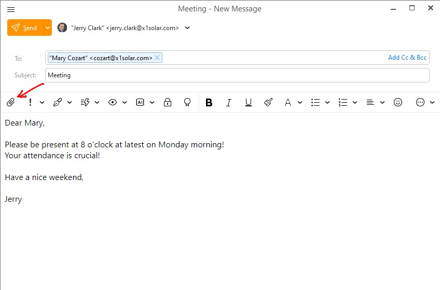440x290 pixels.
Task: Expand the sender account dropdown chevron
Action: [187, 28]
